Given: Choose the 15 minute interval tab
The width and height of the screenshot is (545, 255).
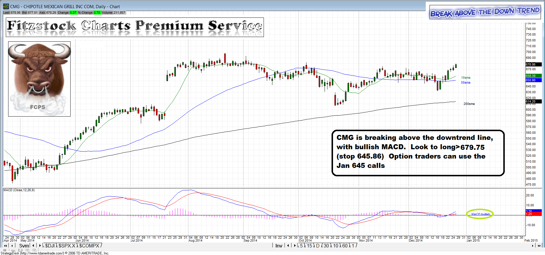Looking at the screenshot, I should tap(309, 246).
